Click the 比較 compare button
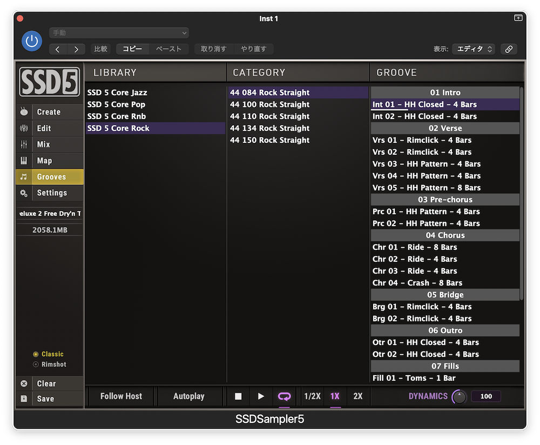540x445 pixels. tap(100, 49)
